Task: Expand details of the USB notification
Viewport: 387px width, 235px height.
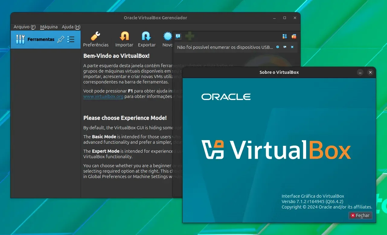Action: tap(285, 47)
